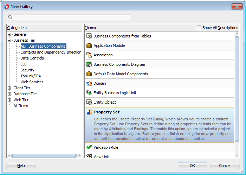Click the New Gallery title bar logo
246x175 pixels.
[x=6, y=7]
